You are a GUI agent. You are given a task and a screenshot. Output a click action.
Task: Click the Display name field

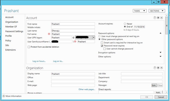pyautogui.click(x=73, y=74)
